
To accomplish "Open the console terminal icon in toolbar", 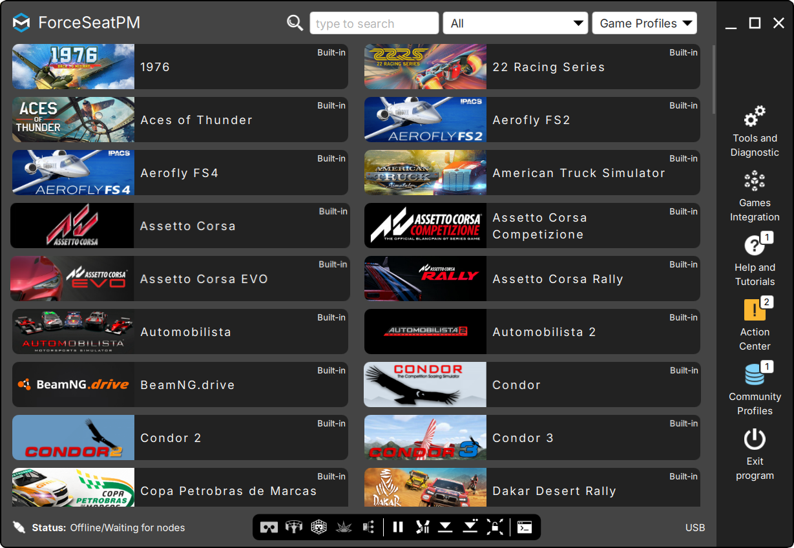I will (x=525, y=527).
